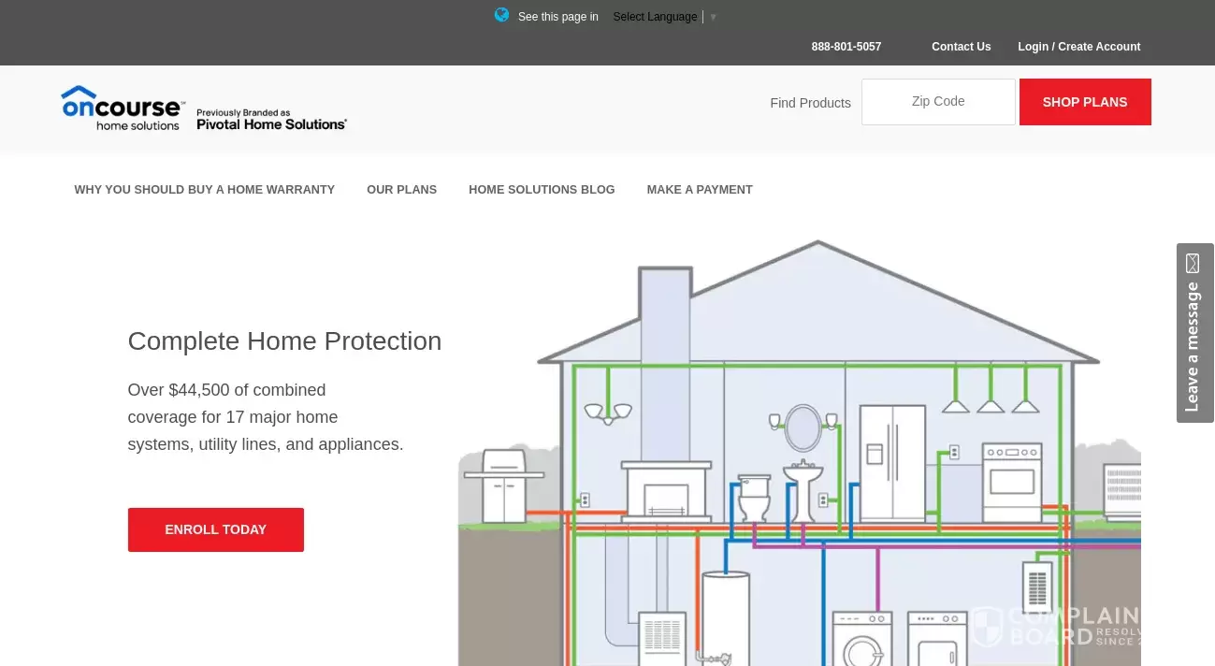Screen dimensions: 1215x666
Task: Click the Zip Code input field
Action: point(938,101)
